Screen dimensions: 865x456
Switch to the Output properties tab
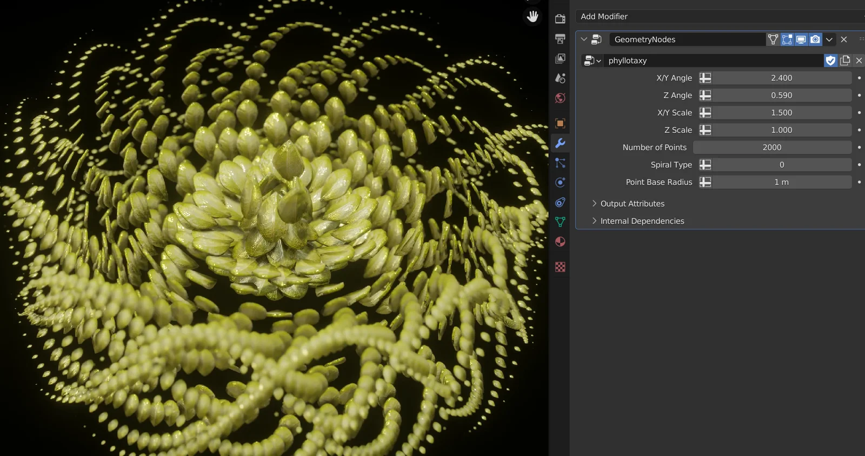[x=560, y=39]
